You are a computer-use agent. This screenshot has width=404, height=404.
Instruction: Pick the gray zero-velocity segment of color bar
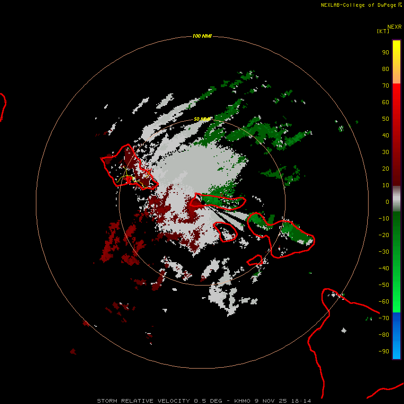(396, 199)
